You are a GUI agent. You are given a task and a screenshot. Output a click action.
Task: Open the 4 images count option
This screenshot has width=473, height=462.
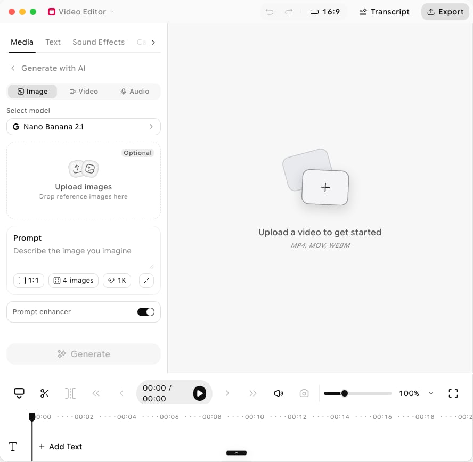click(x=74, y=280)
